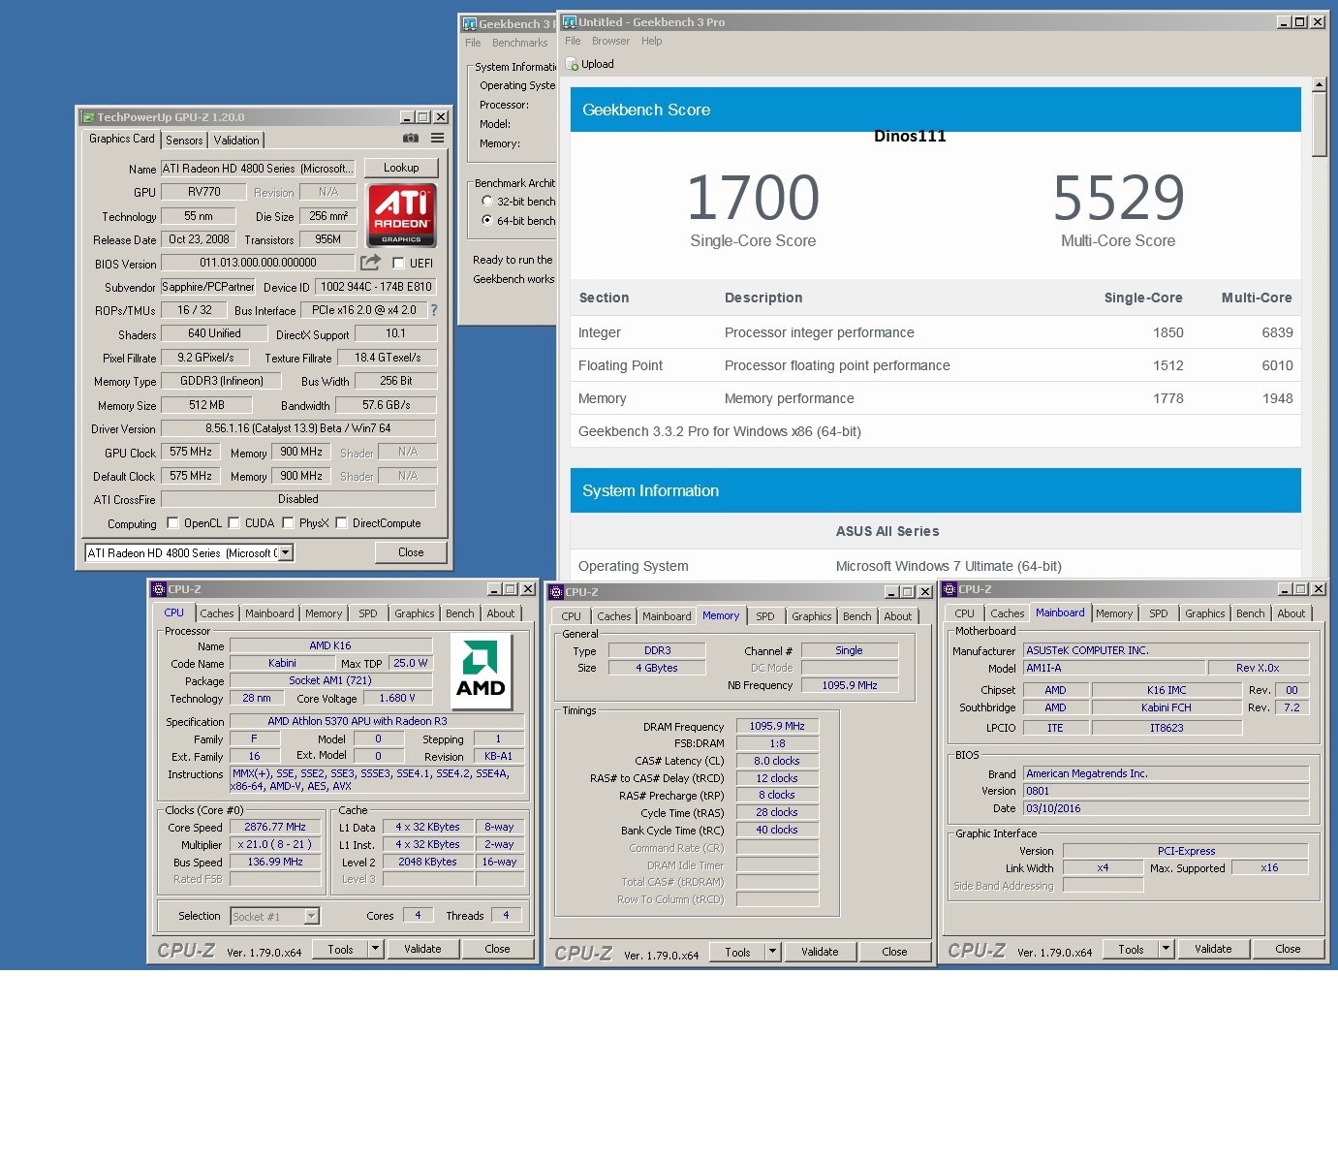Screen dimensions: 1338x1162
Task: Open the Mainboard tab in the CPU-Z CPU window
Action: [x=269, y=613]
